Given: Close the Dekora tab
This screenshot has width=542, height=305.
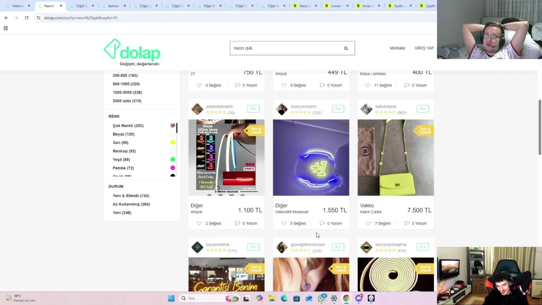Looking at the screenshot, I should tap(29, 6).
